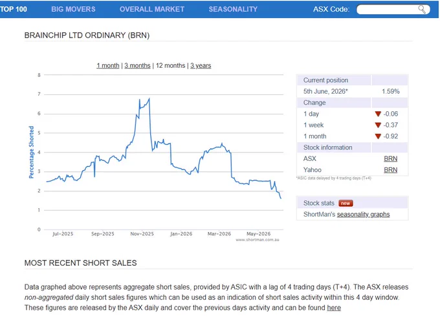Click the BRAINCHIP LTD ORDINARY (BRN) heading

click(x=87, y=36)
